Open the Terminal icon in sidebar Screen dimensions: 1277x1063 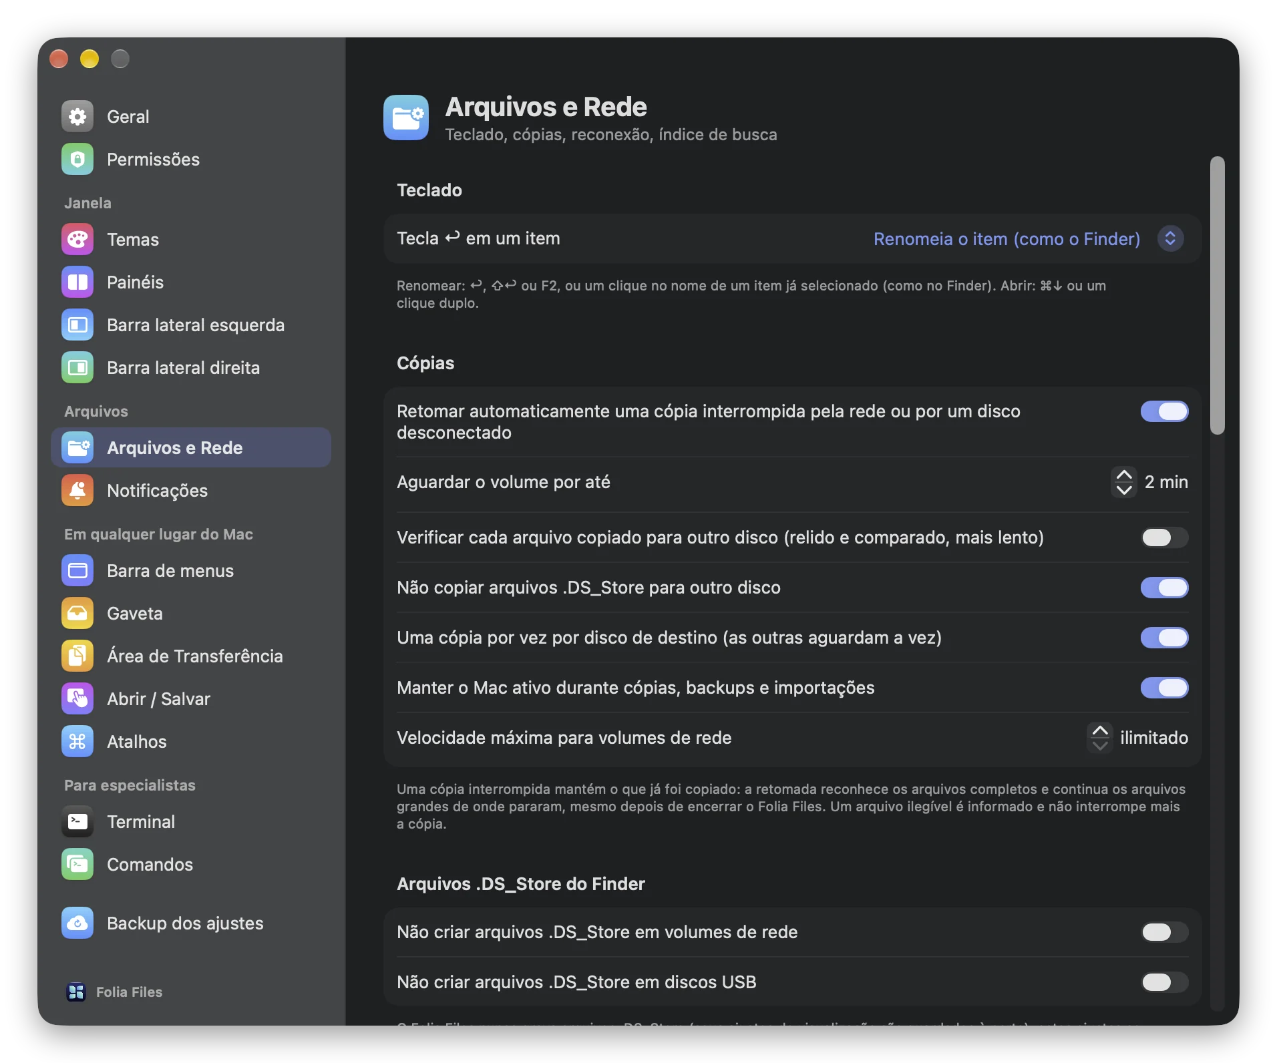(x=77, y=822)
